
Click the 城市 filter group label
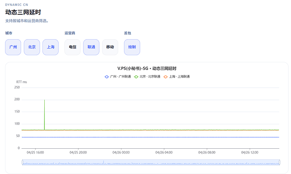[9, 33]
